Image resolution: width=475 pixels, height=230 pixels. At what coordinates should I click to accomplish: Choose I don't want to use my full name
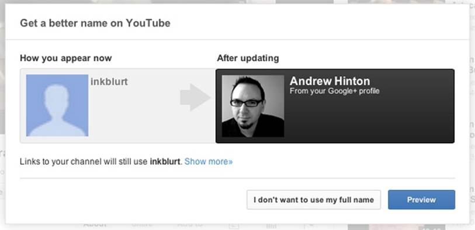point(314,200)
